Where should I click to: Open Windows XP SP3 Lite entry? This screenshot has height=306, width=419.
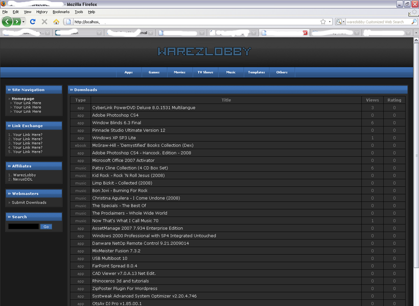(x=114, y=138)
